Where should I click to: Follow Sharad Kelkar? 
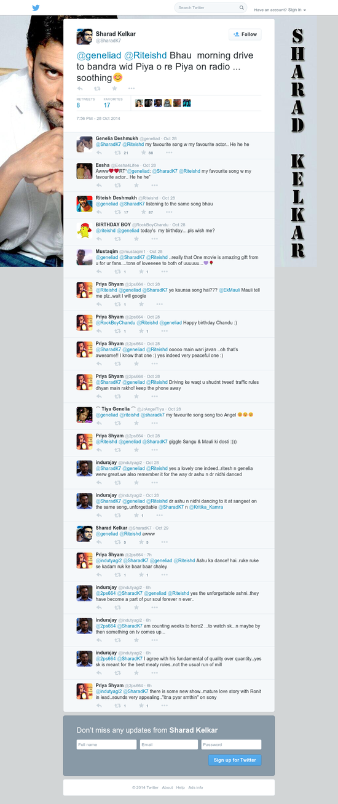[x=245, y=34]
